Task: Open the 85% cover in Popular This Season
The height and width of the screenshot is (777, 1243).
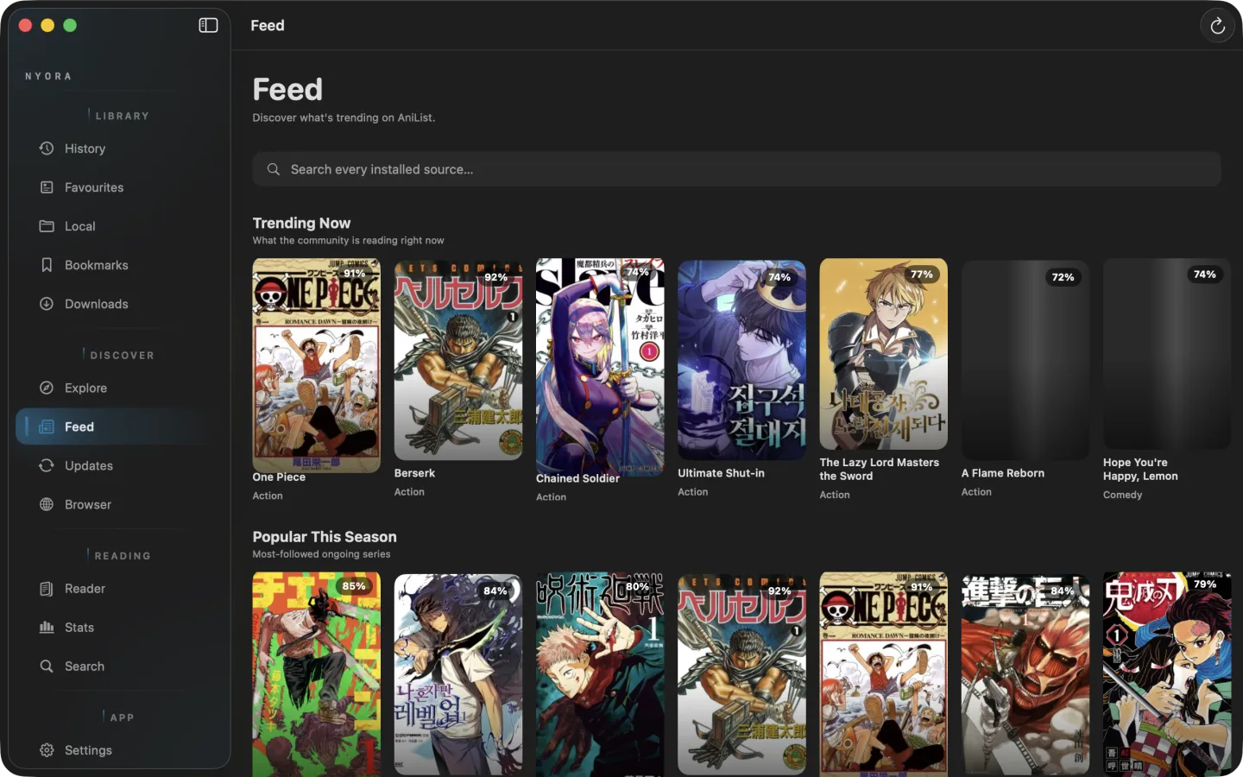Action: click(x=316, y=674)
